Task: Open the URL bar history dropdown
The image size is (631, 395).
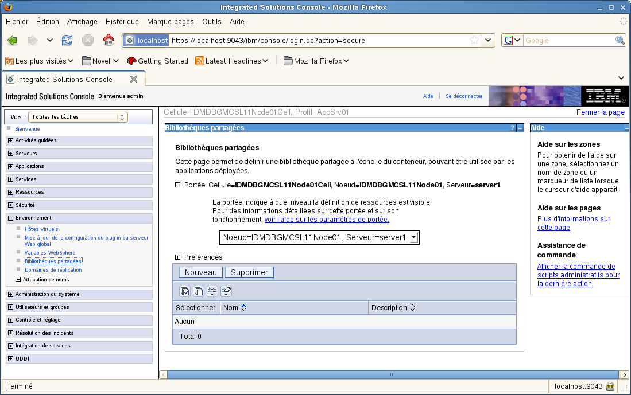Action: tap(487, 40)
